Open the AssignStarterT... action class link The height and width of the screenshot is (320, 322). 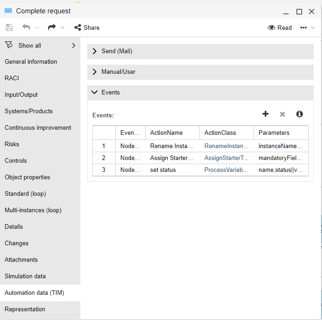pyautogui.click(x=226, y=158)
